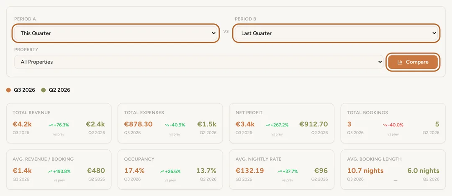452x196 pixels.
Task: Click the +76.3% revenue change
Action: (61, 125)
